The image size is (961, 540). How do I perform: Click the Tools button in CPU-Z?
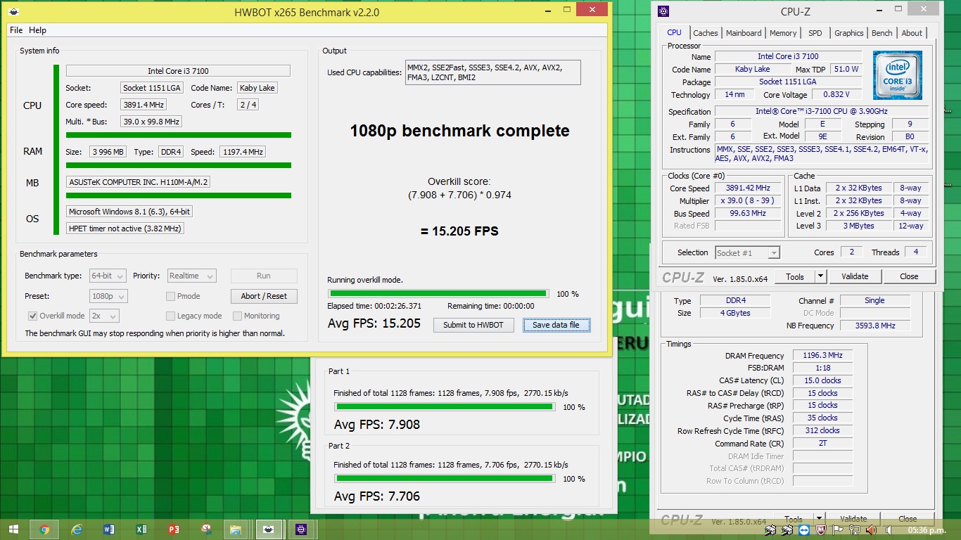pyautogui.click(x=795, y=276)
